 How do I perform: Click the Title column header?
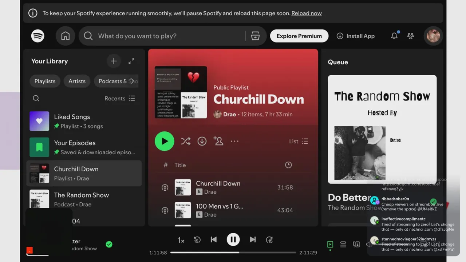(x=180, y=165)
